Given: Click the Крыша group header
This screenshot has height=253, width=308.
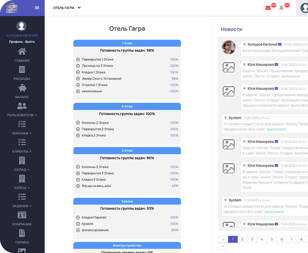Looking at the screenshot, I should click(x=127, y=201).
